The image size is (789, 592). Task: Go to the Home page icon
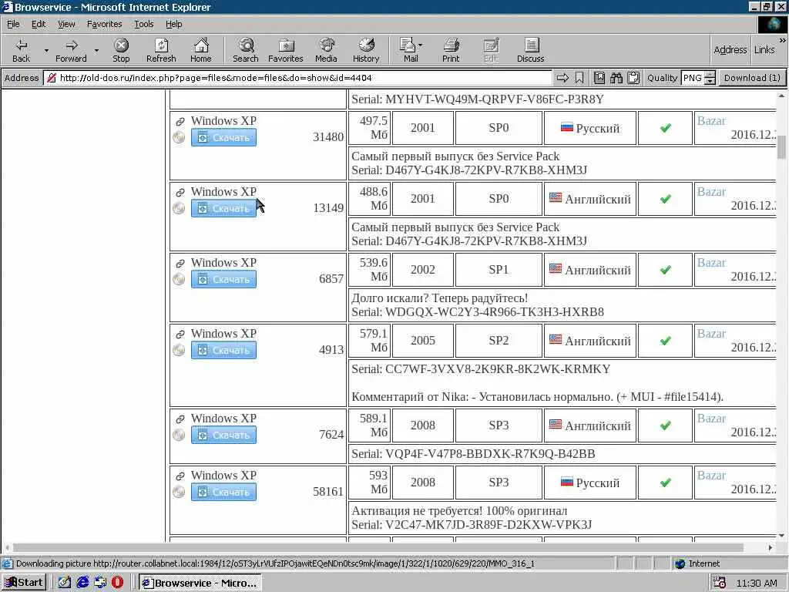coord(201,50)
